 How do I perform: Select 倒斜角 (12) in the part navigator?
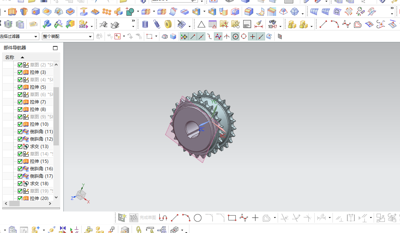[x=41, y=139]
